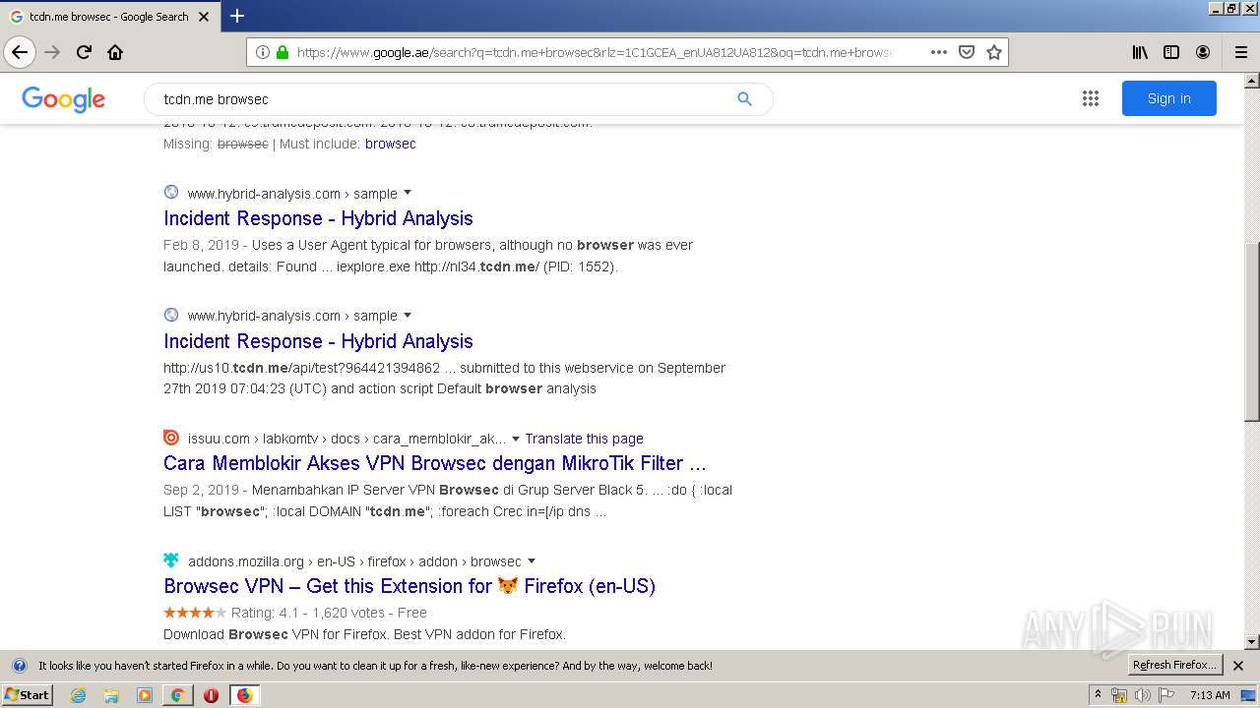This screenshot has width=1260, height=708.
Task: Open first Incident Response Hybrid Analysis result
Action: pos(318,218)
